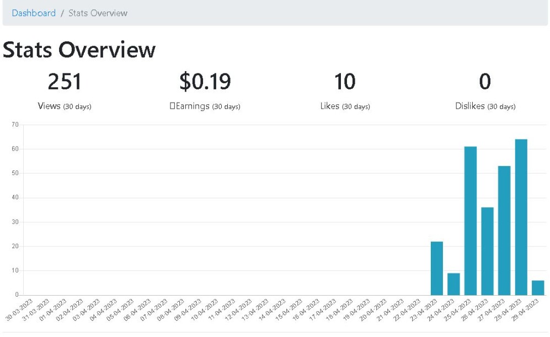
Task: Click the Stats Overview breadcrumb text
Action: [x=98, y=13]
